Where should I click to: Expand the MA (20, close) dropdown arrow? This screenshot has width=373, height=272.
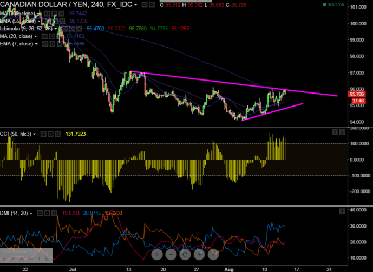point(36,37)
